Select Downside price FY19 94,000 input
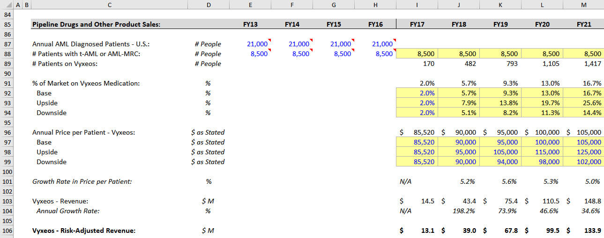 [x=500, y=162]
